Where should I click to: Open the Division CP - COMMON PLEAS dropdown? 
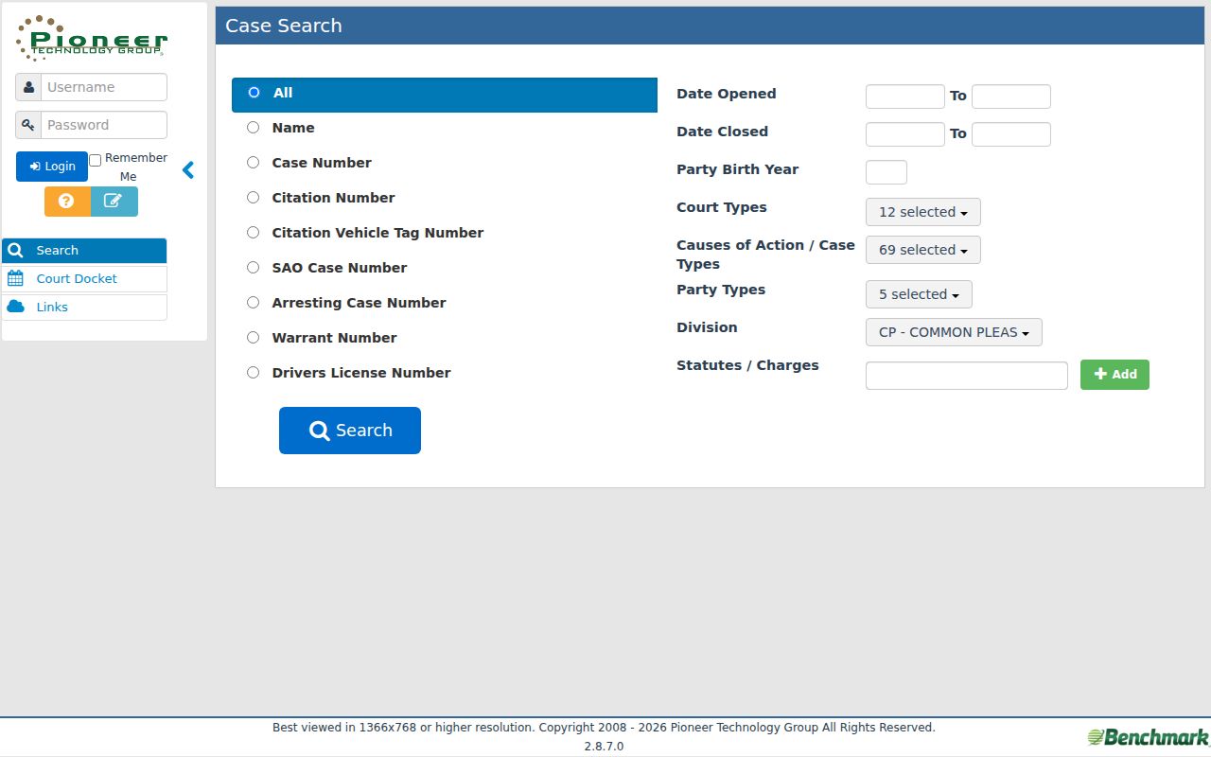[x=954, y=332]
